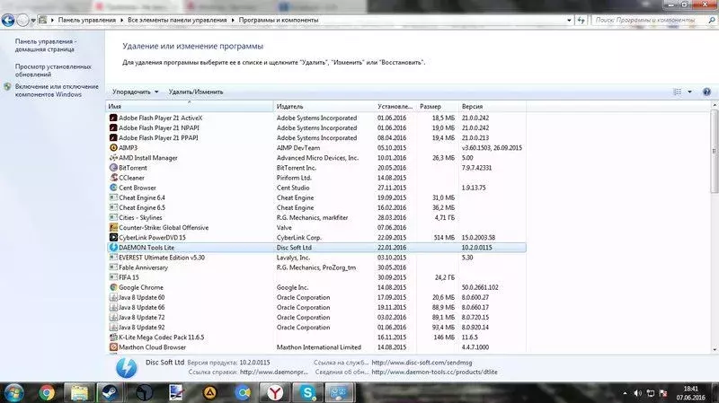Viewport: 719px width, 403px height.
Task: Select the Cheat Engine 6.4 row
Action: point(316,197)
